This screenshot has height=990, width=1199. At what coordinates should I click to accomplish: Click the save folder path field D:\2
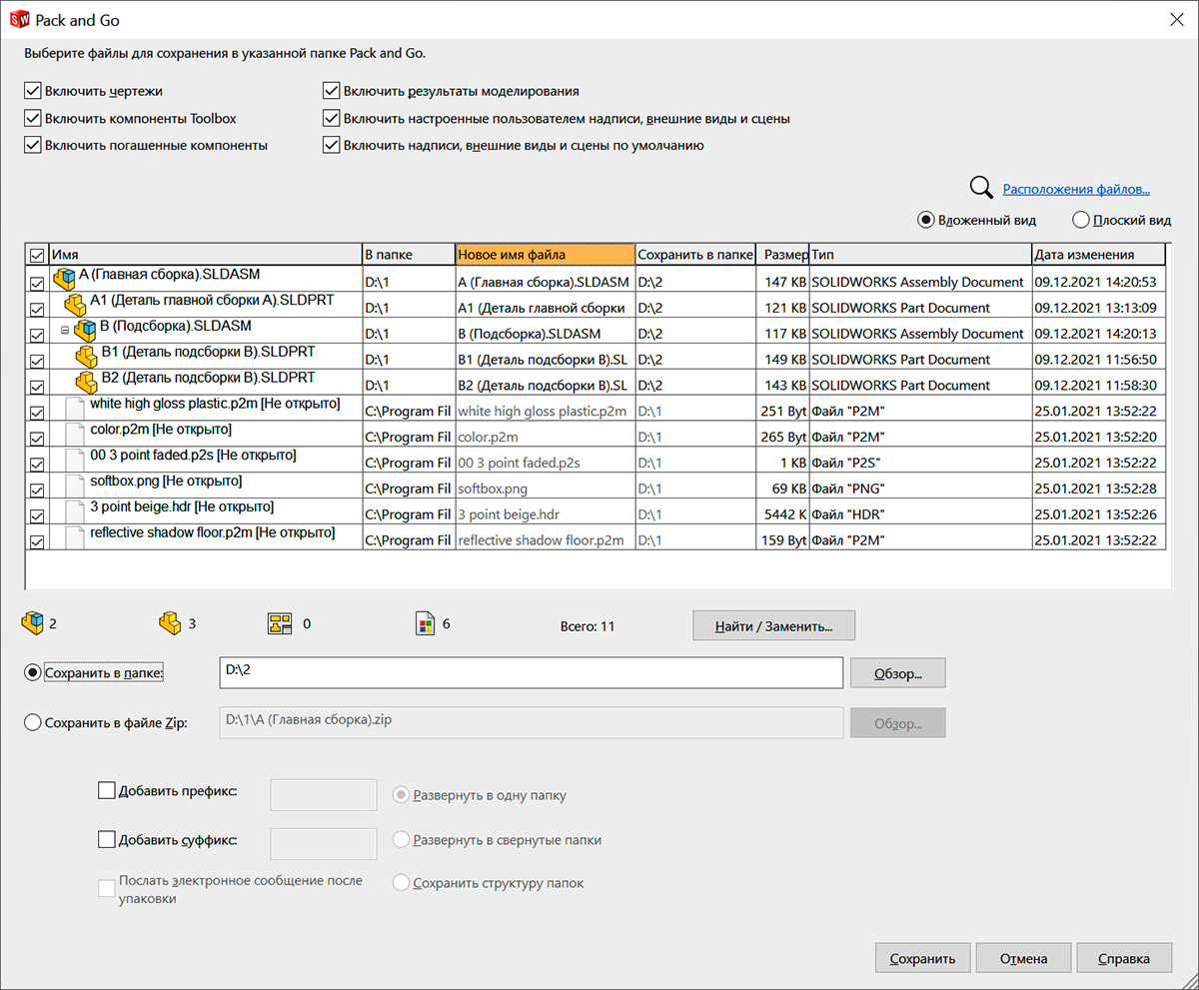[531, 672]
